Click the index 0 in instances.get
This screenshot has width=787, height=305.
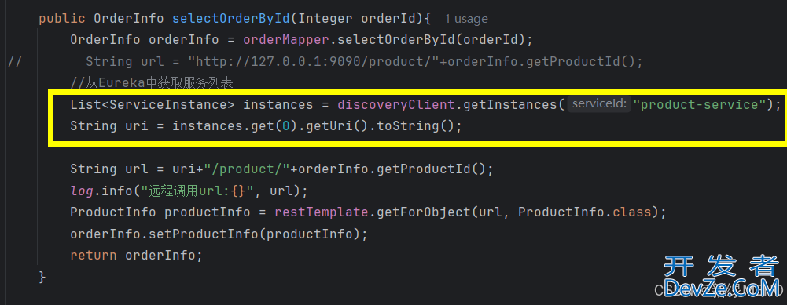point(286,126)
